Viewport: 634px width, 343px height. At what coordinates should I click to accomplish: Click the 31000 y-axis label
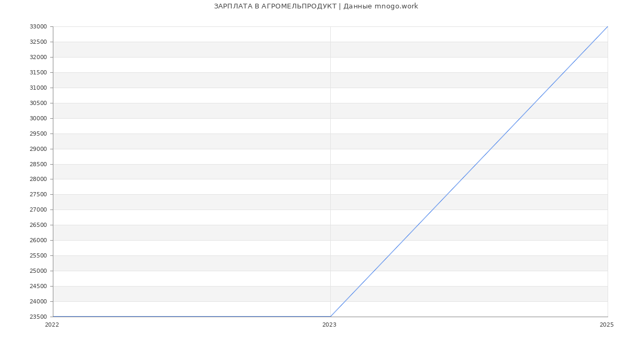(38, 88)
